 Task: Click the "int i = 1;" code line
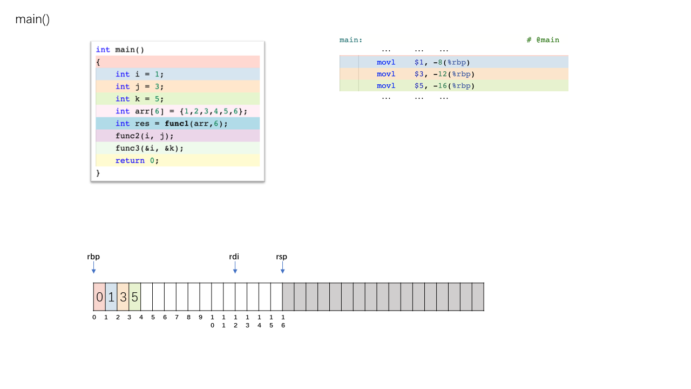(x=178, y=74)
